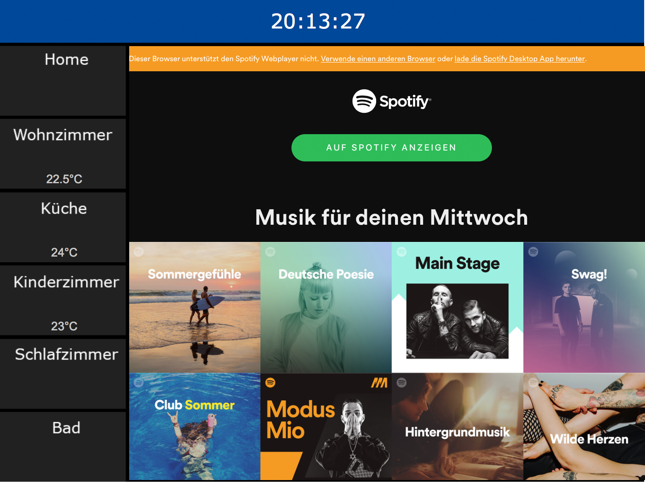Open the Hintergrundmusik playlist cover
645x483 pixels.
point(458,427)
